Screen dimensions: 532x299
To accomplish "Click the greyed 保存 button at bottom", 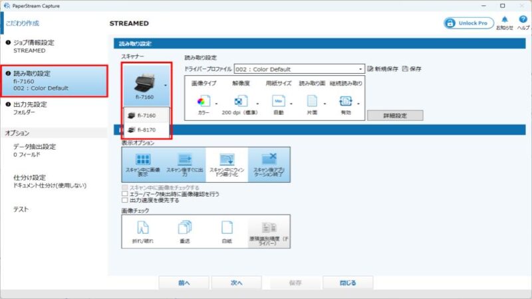I will coord(295,283).
